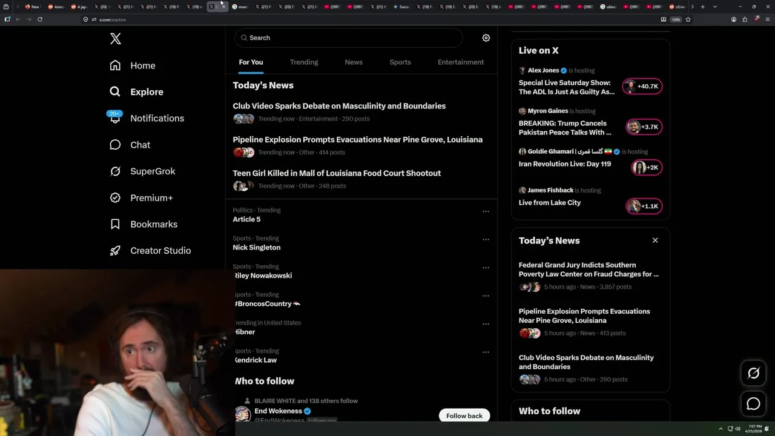Open Explore settings gear icon
Screen dimensions: 775x436
[486, 38]
